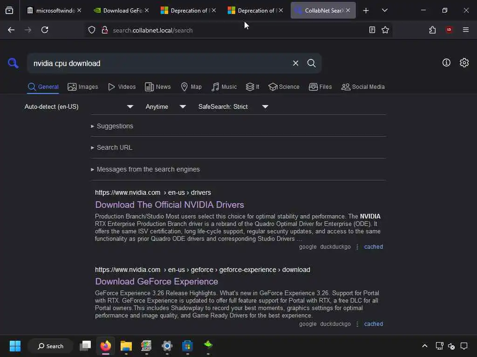Select the Videos search category
This screenshot has width=477, height=357.
[122, 87]
